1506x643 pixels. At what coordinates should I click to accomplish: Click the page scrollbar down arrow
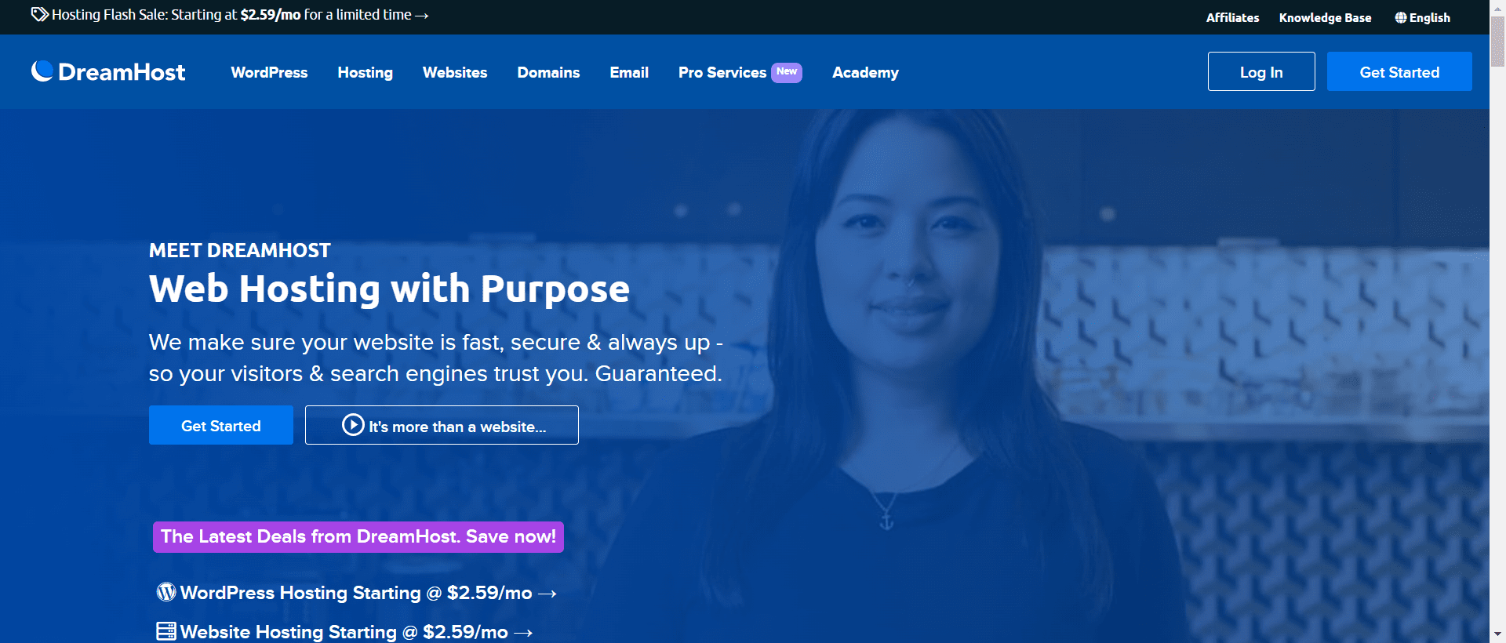tap(1497, 634)
